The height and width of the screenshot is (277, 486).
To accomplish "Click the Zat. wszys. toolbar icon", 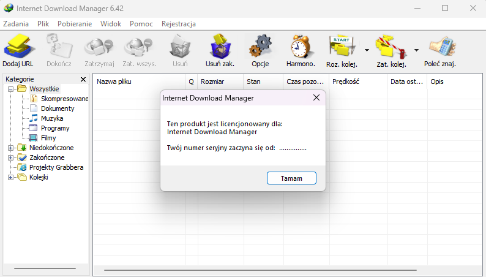I will coord(139,47).
